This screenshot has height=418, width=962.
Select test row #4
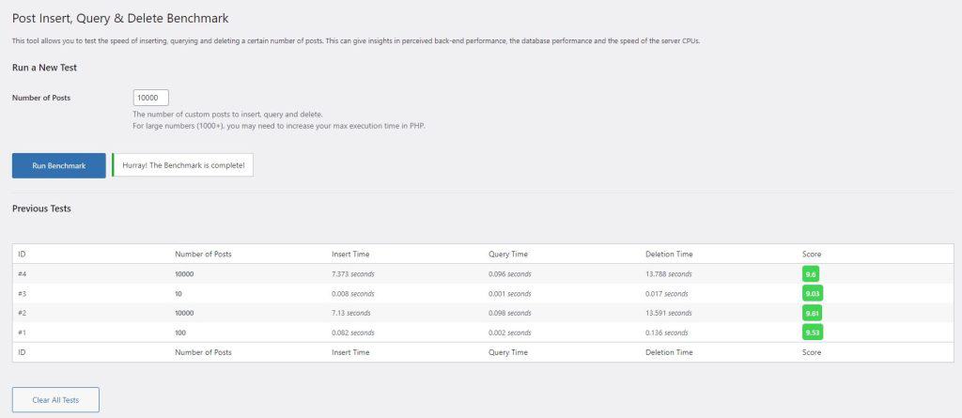tap(483, 273)
